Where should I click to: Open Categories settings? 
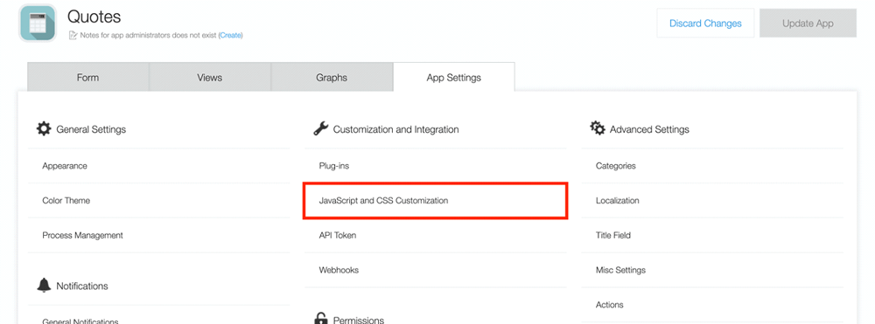pos(712,166)
